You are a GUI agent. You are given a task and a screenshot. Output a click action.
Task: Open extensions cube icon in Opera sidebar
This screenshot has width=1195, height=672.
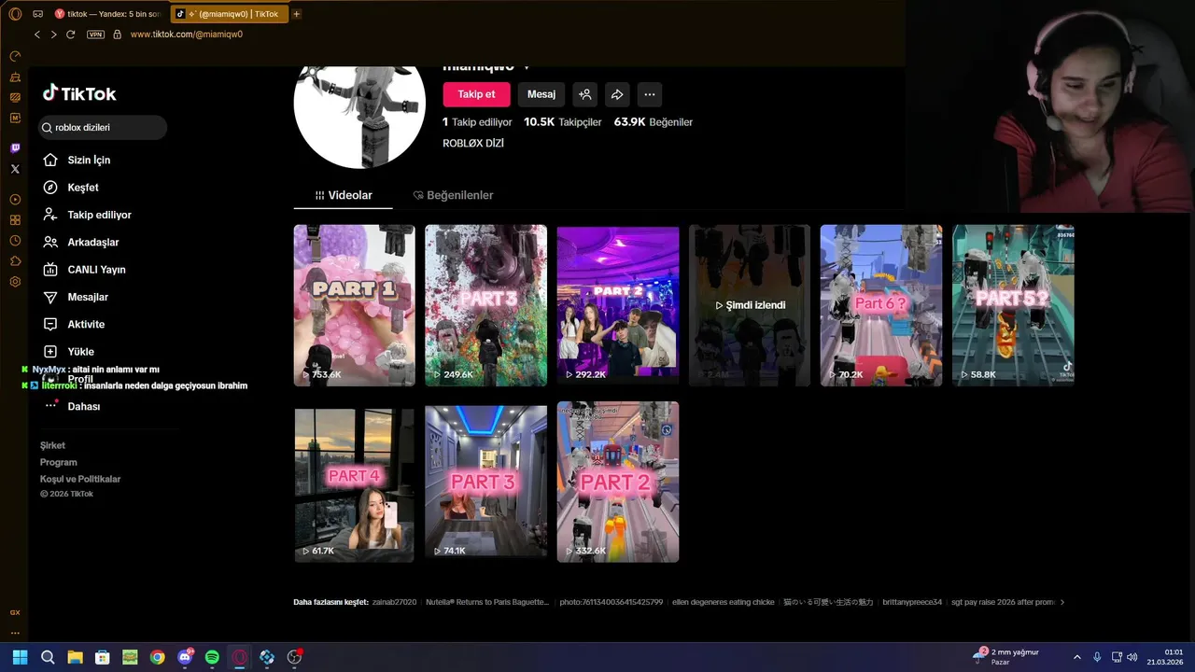tap(15, 261)
